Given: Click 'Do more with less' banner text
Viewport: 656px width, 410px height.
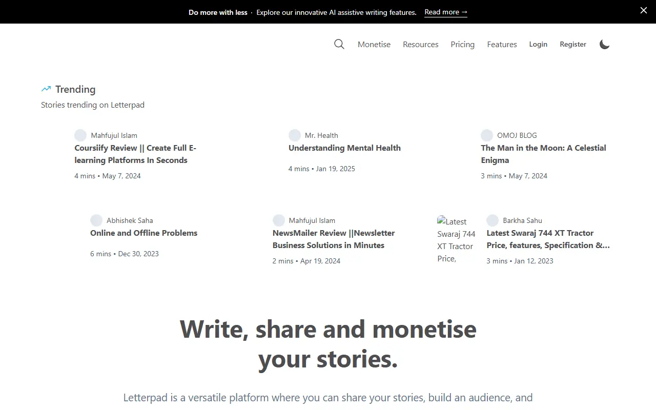Looking at the screenshot, I should coord(218,12).
